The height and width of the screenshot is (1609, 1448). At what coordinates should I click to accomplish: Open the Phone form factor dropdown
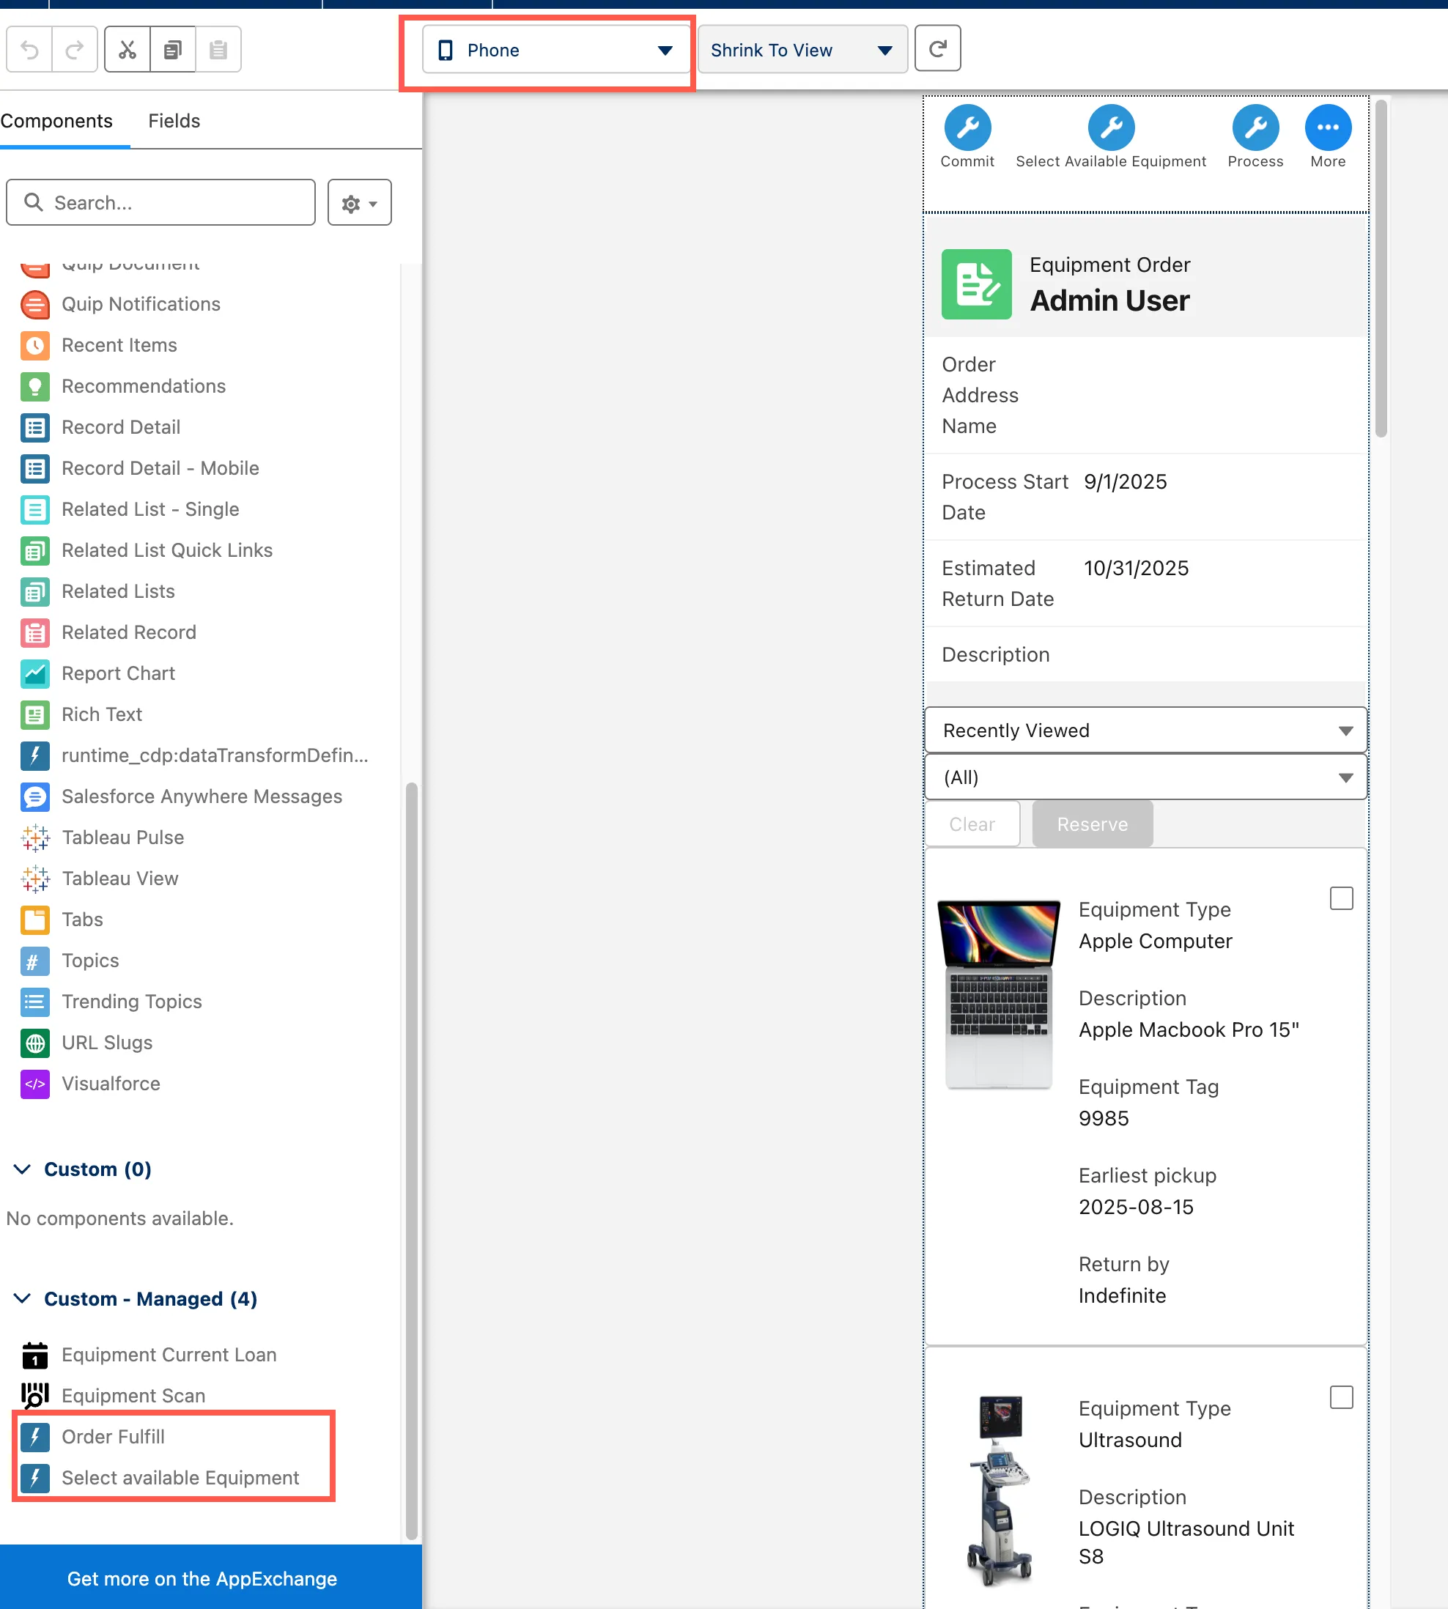click(556, 50)
